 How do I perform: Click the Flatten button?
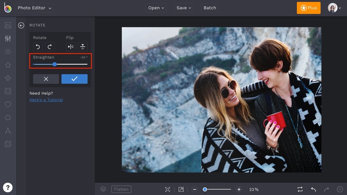121,189
